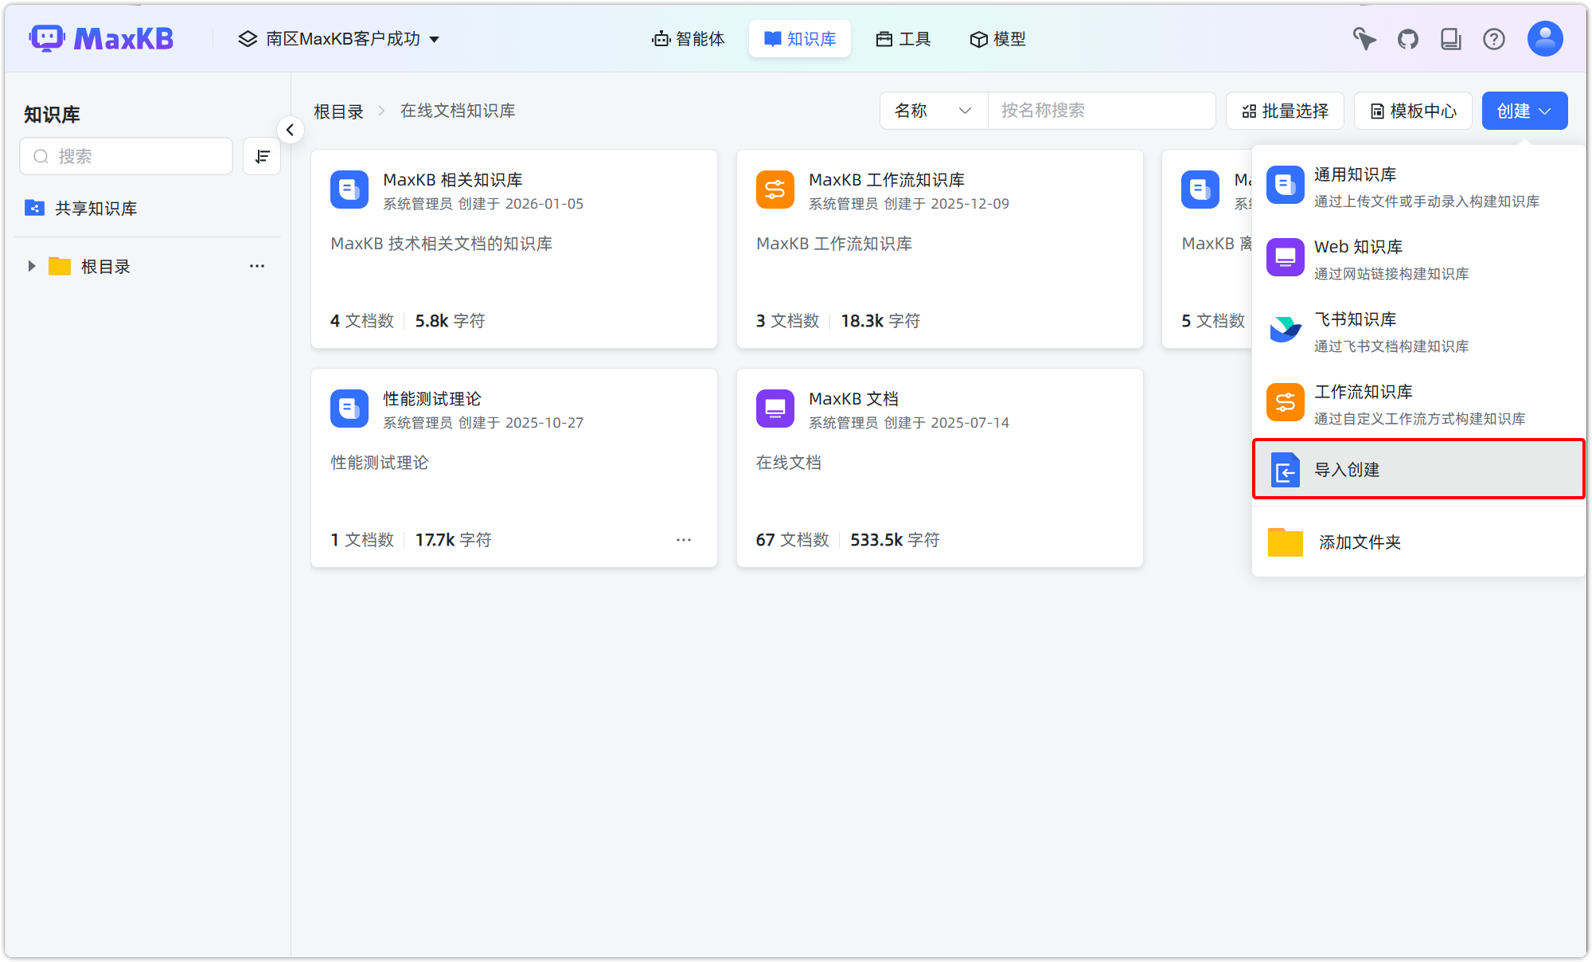Open the 名称 search-type dropdown

click(x=934, y=111)
